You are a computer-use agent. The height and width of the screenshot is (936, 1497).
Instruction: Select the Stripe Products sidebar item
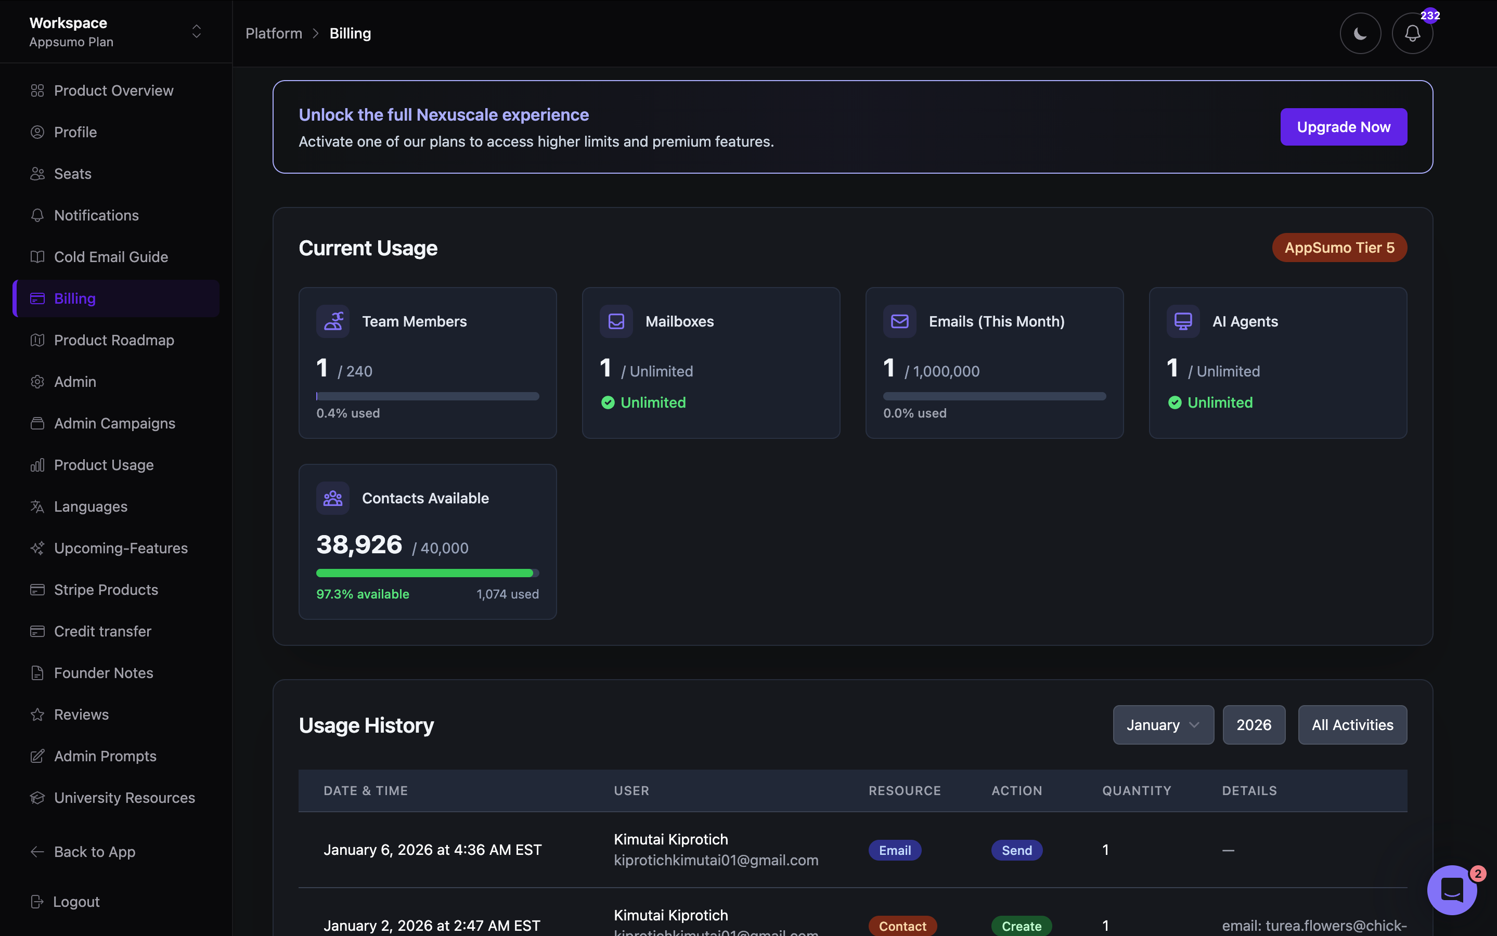click(x=105, y=589)
